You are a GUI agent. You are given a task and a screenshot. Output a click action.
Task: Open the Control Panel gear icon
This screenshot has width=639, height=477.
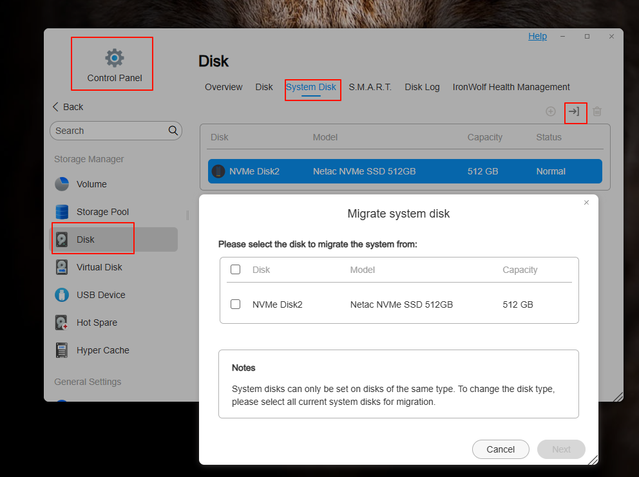click(x=115, y=58)
